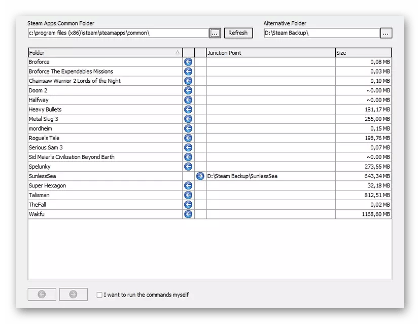Click the blue arrow next to Heavy Bullets
This screenshot has height=324, width=420.
pyautogui.click(x=188, y=110)
